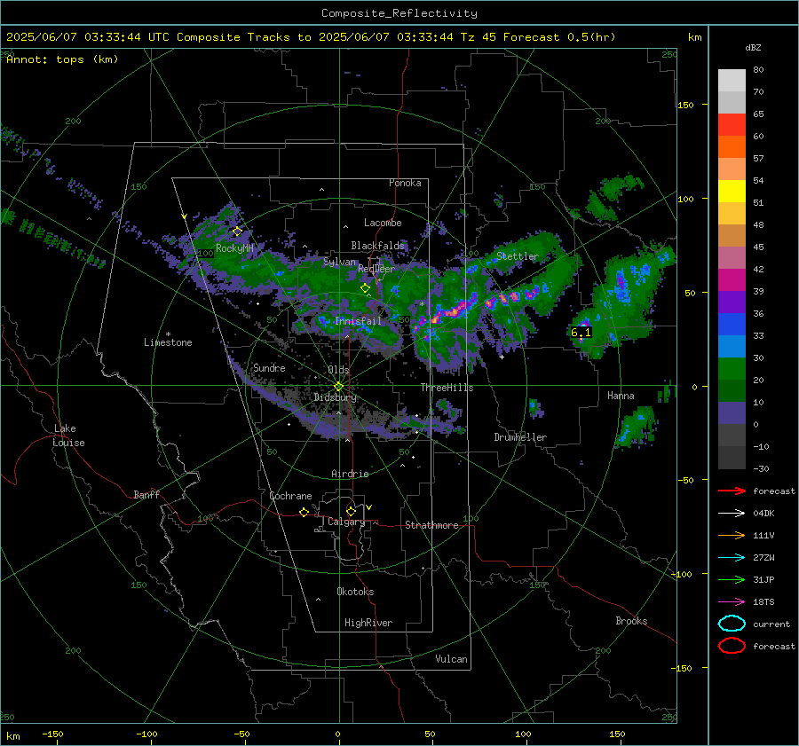
Task: Select the cyan 27ZW track arrow
Action: point(732,557)
